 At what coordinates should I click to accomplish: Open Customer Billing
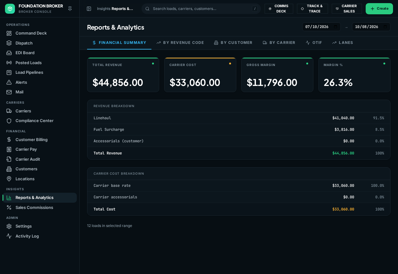[40, 139]
